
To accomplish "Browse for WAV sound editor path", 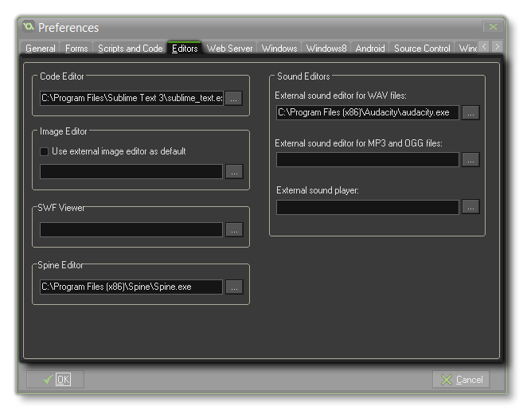I will (470, 113).
